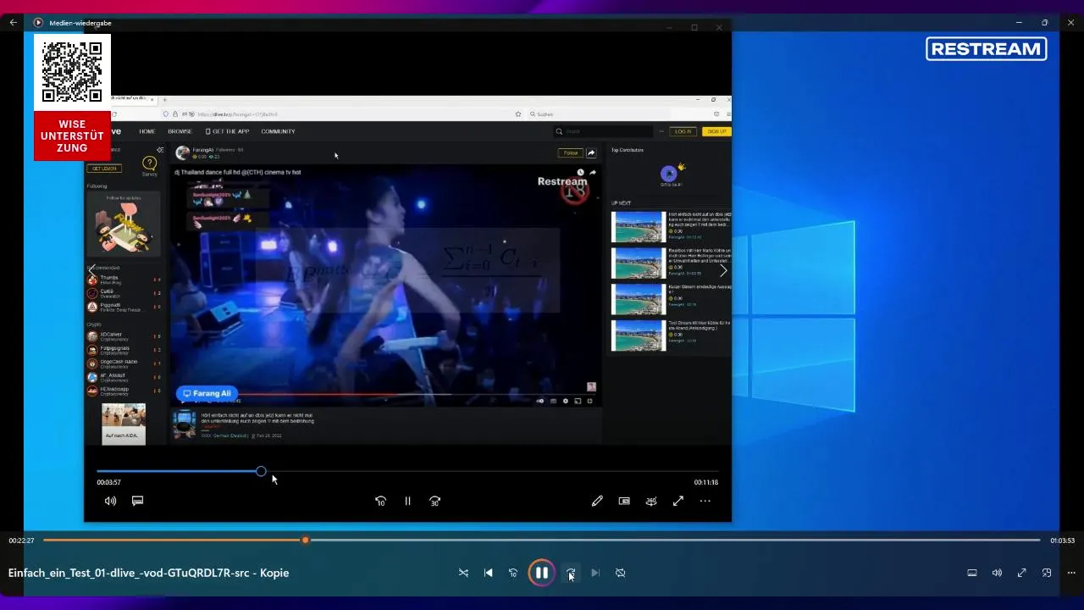Click the 00:11:18 duration in embedded player

[706, 482]
